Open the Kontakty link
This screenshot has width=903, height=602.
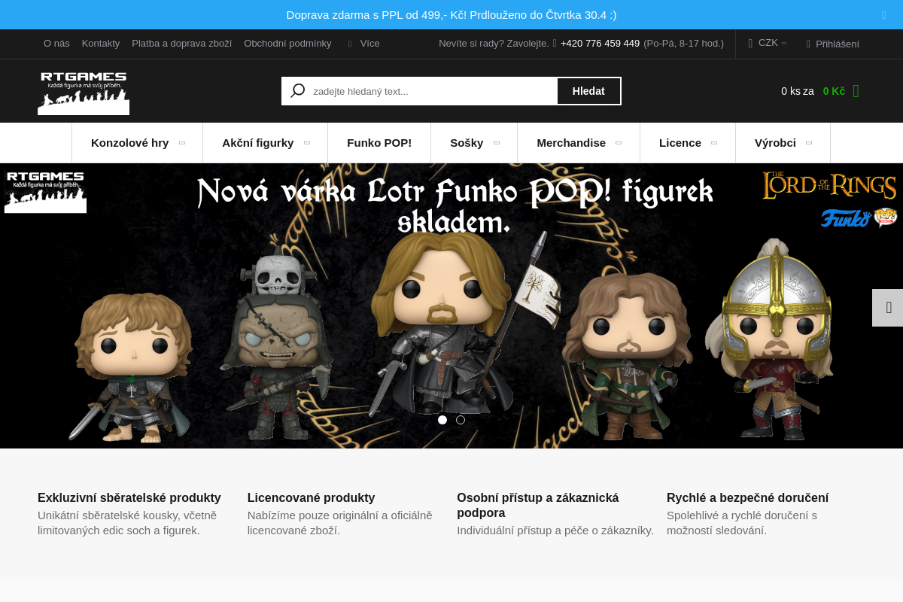point(101,44)
